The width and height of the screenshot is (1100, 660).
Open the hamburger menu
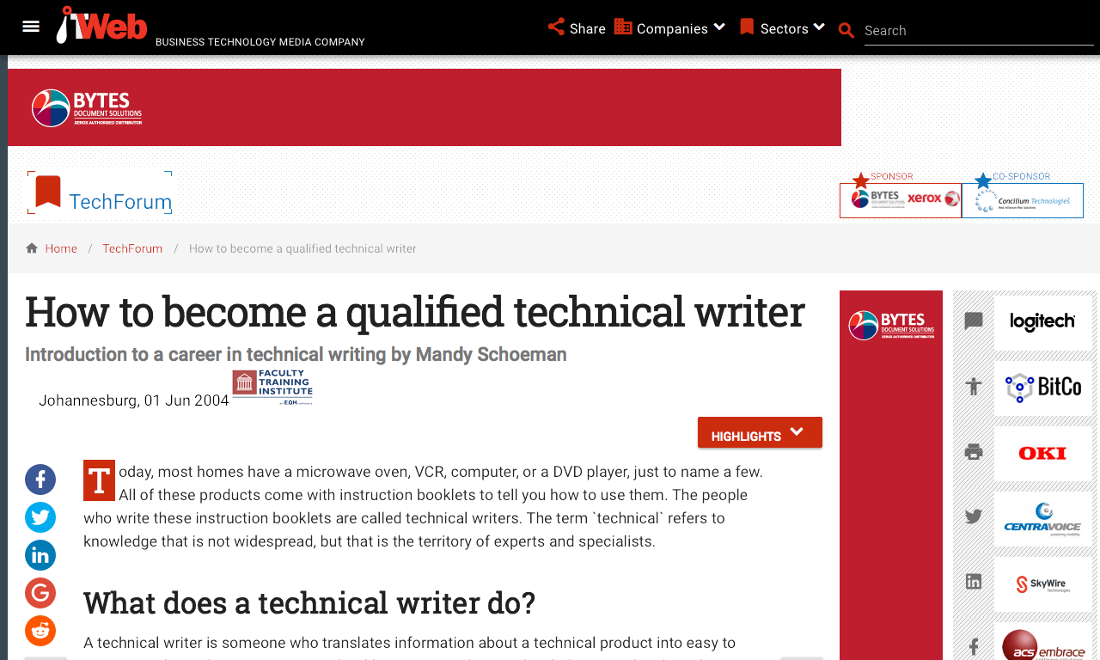31,27
